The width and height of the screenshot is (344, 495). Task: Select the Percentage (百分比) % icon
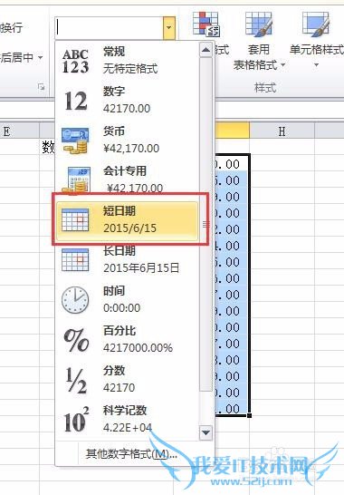tap(76, 340)
